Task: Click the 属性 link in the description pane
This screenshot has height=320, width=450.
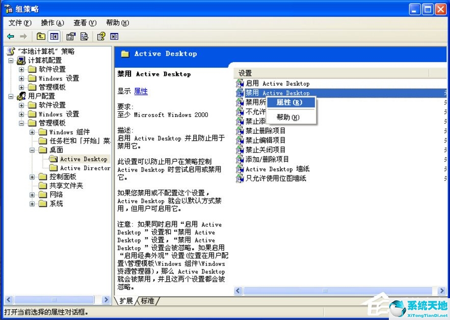Action: pos(141,91)
